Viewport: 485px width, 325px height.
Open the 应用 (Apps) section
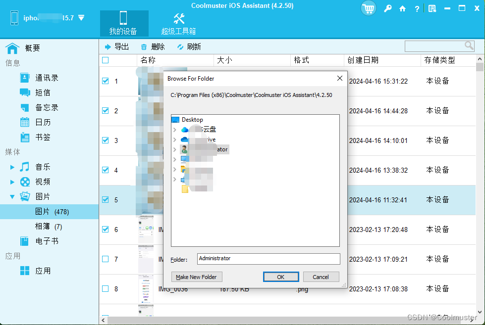pos(42,271)
